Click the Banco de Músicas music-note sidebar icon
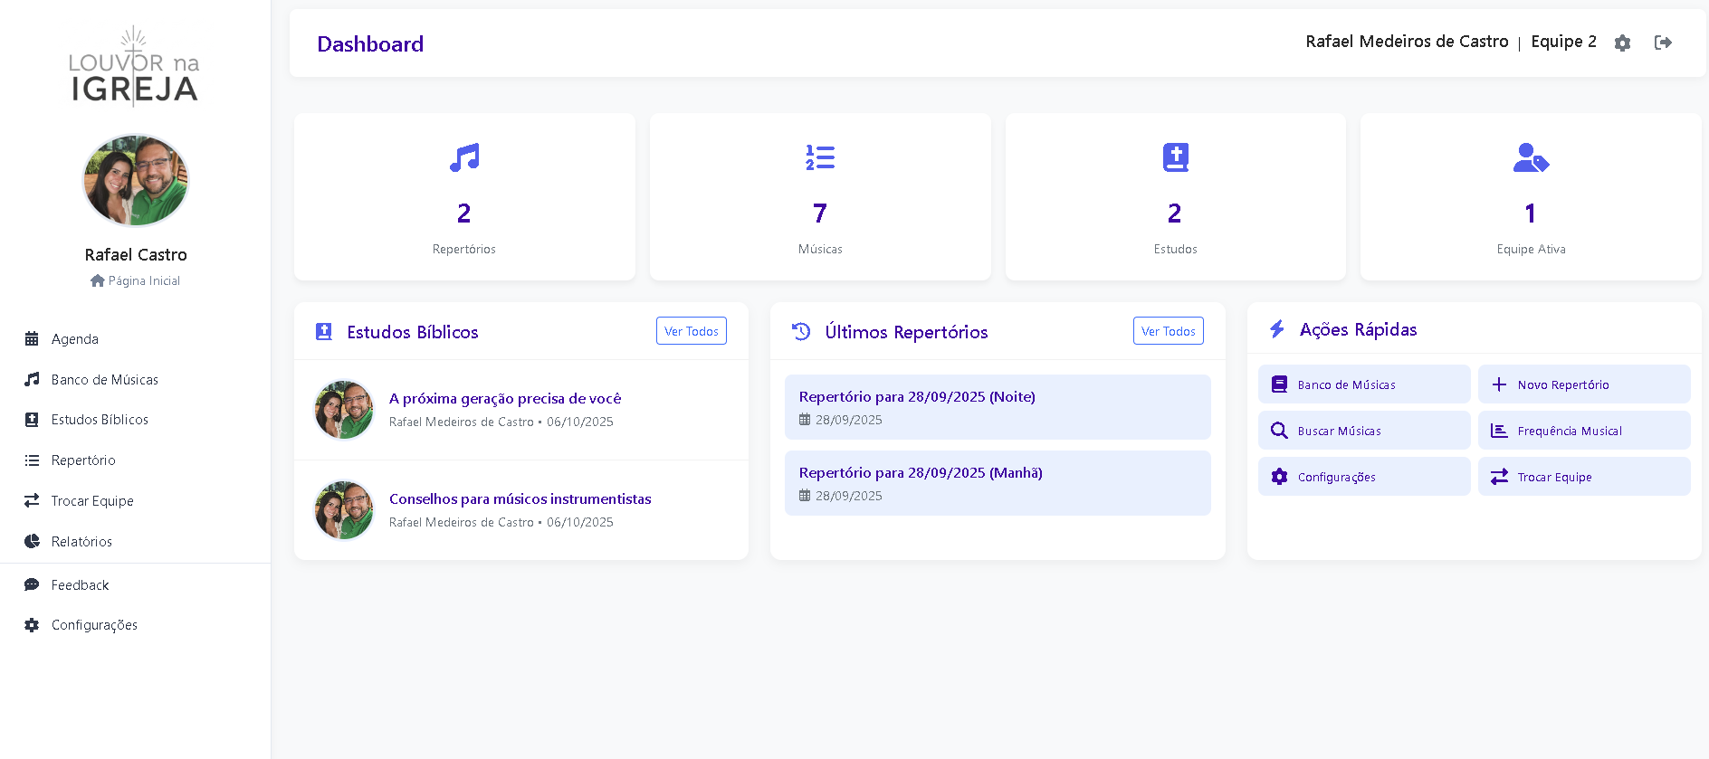 [x=32, y=379]
